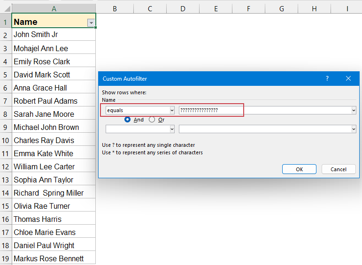Image resolution: width=362 pixels, height=265 pixels.
Task: Open the 'equals' comparison operator dropdown
Action: point(172,110)
